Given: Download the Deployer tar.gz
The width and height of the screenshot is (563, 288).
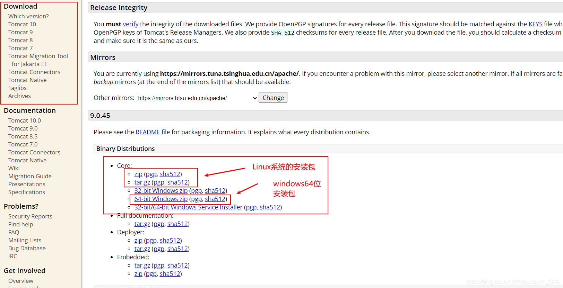Looking at the screenshot, I should point(142,249).
